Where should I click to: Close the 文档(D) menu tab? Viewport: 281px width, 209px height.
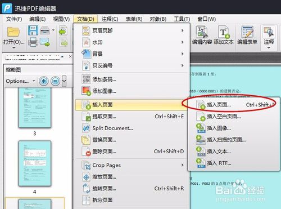[85, 19]
